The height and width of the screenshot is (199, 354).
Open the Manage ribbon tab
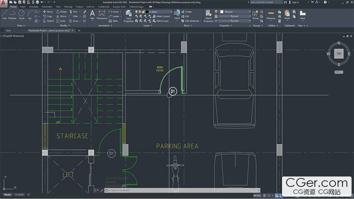click(68, 7)
